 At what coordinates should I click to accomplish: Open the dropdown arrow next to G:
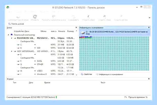pos(35,64)
